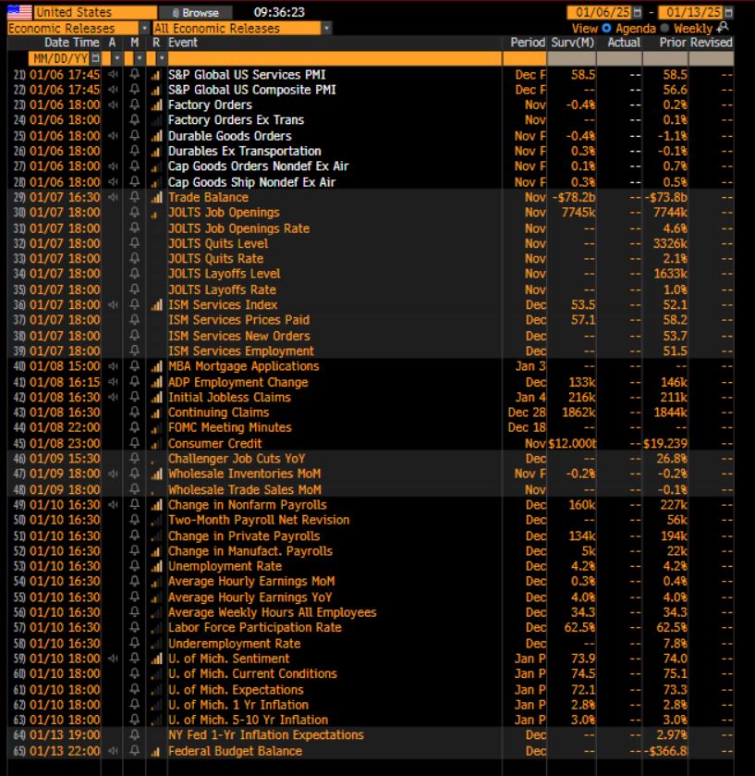Screen dimensions: 755x776
Task: Open calendar picker next to 01/13/25 end date
Action: pyautogui.click(x=728, y=12)
